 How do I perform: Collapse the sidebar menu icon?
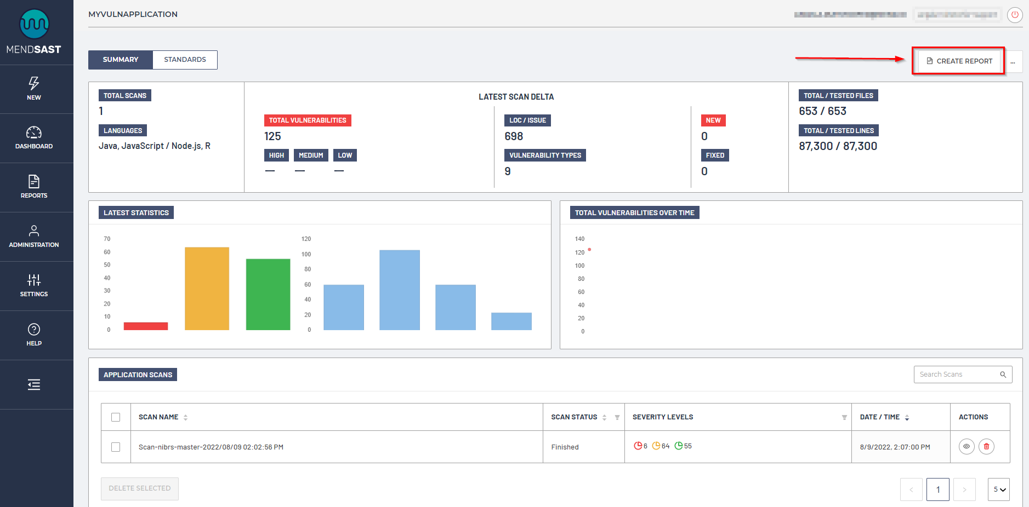click(34, 385)
